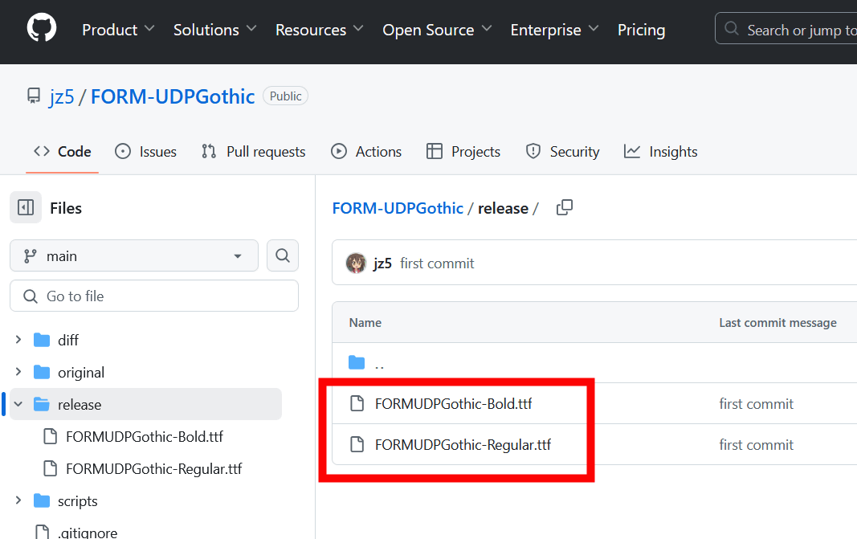857x539 pixels.
Task: Open the FORM-UDPGothic repository title link
Action: [x=173, y=96]
